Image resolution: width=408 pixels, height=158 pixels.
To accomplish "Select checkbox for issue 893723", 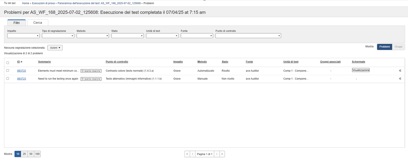I will (x=8, y=78).
